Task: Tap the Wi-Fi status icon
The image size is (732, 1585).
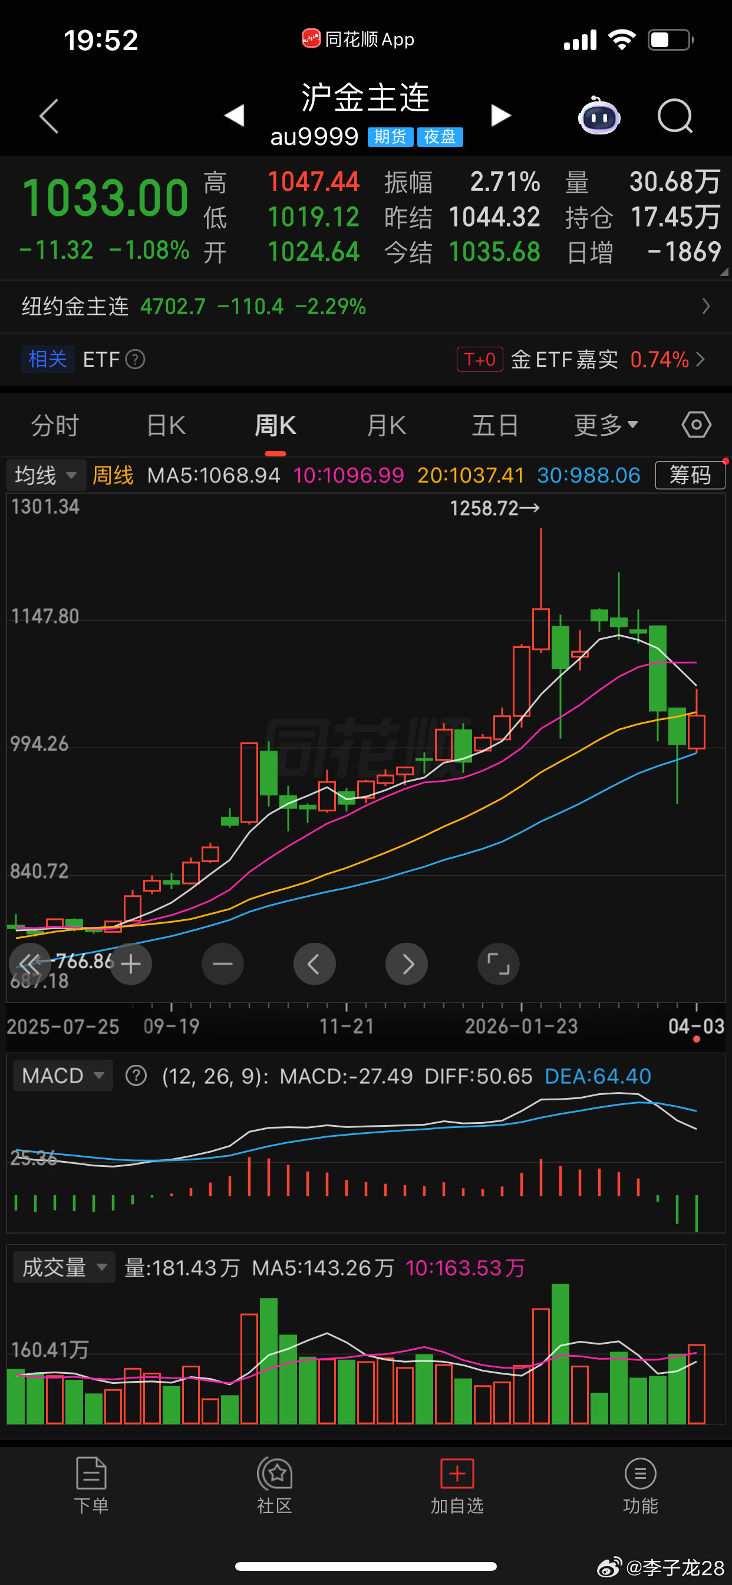Action: tap(622, 40)
